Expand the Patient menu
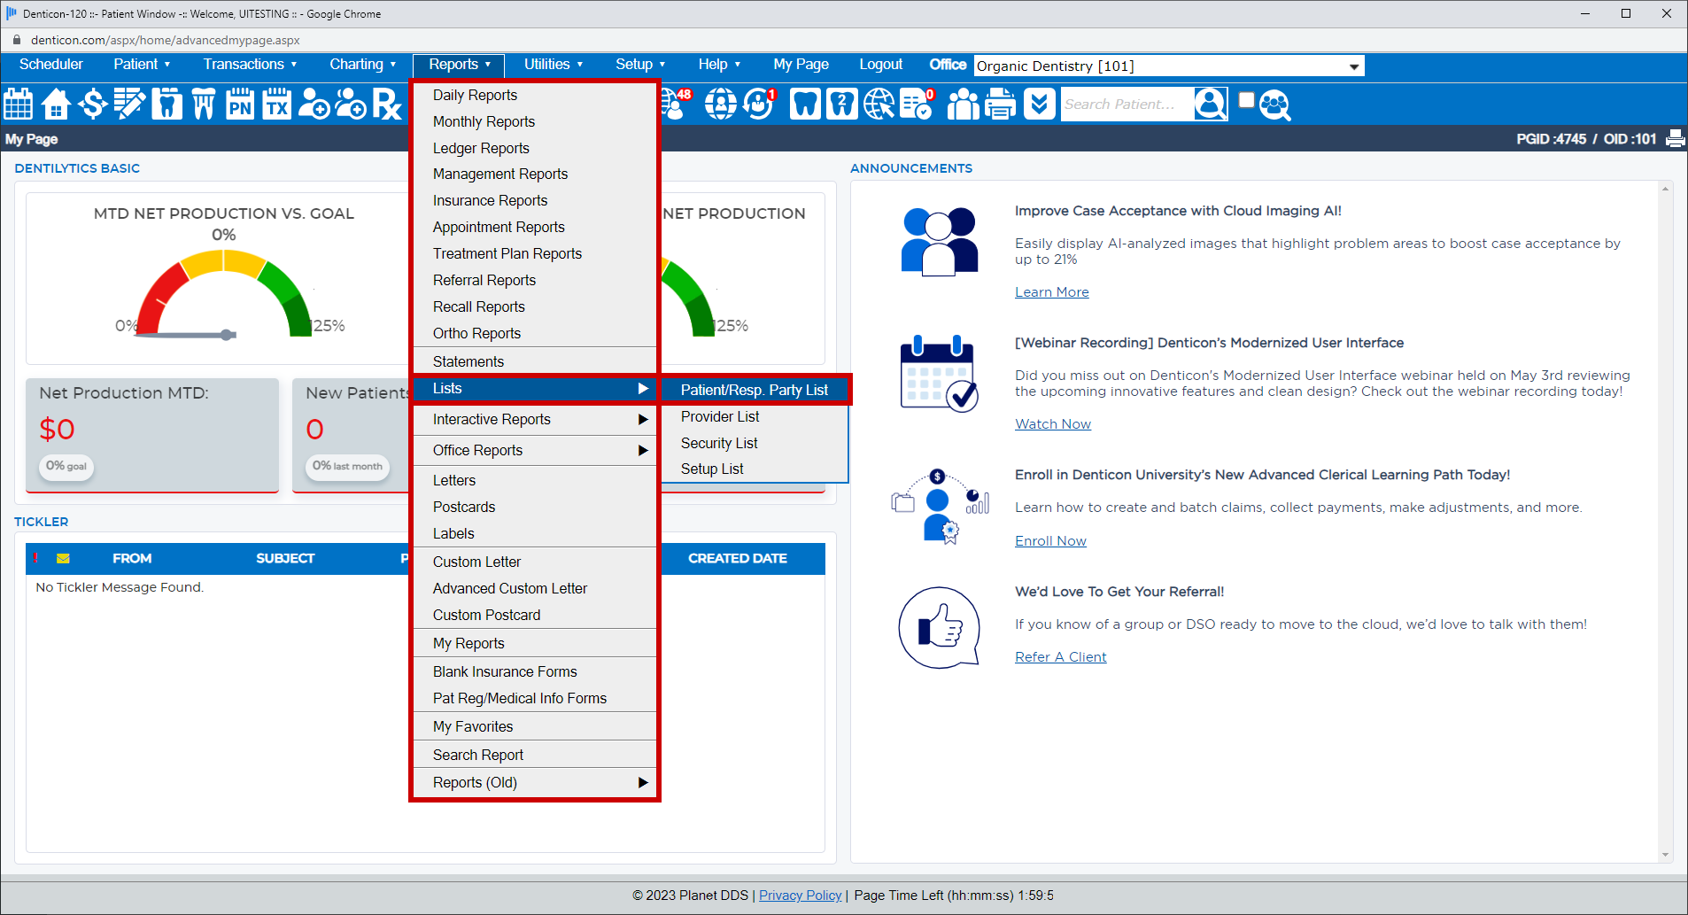This screenshot has height=915, width=1688. 142,64
